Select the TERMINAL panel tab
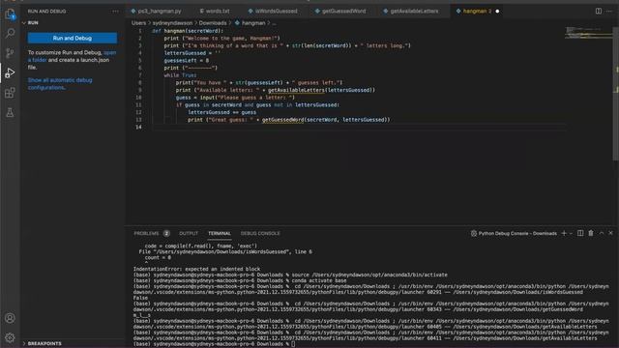Viewport: 619px width, 348px height. (x=220, y=234)
